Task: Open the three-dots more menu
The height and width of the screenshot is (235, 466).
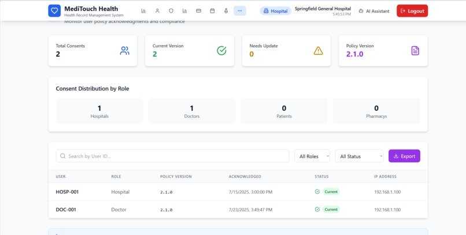Action: click(240, 10)
